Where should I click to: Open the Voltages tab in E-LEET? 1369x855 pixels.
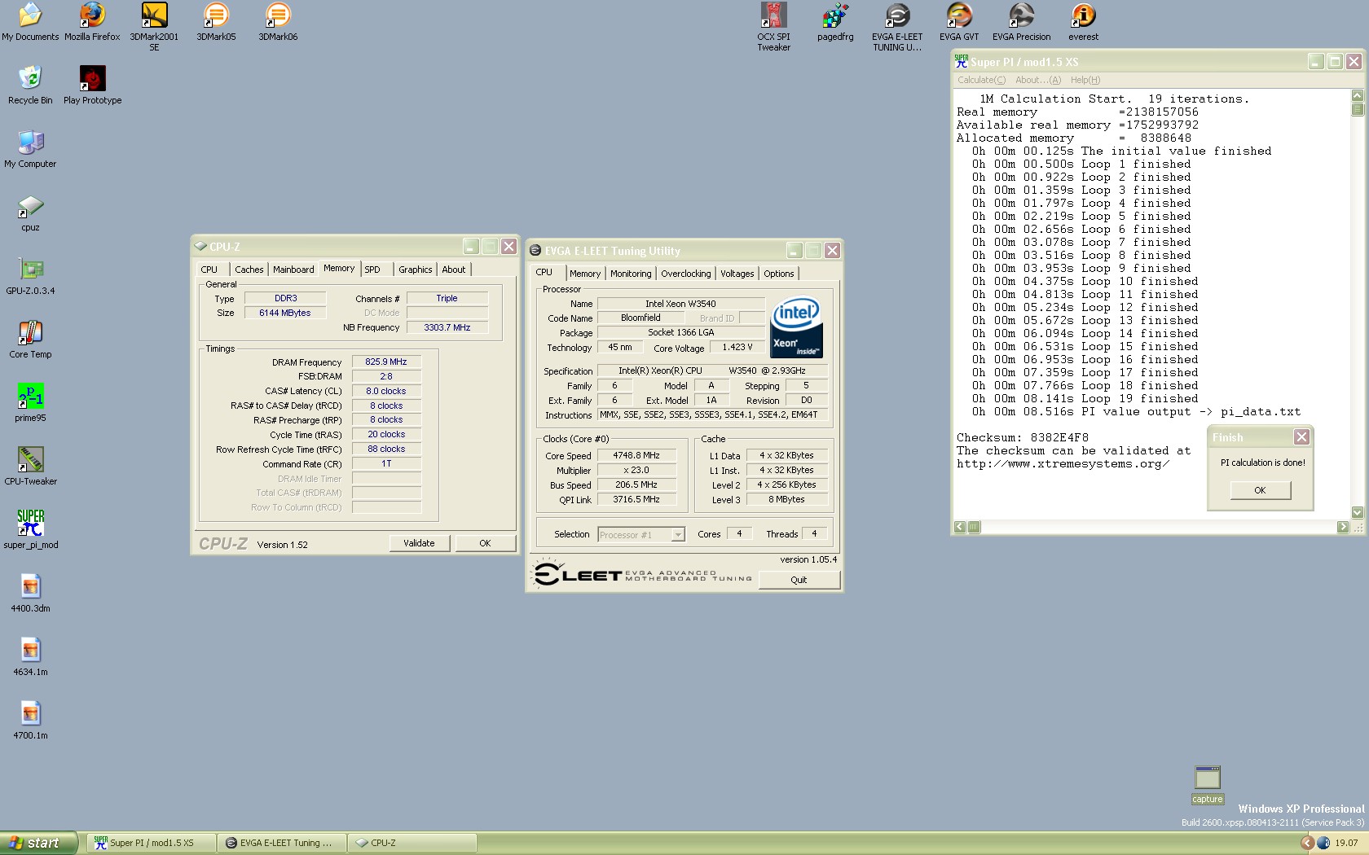[737, 274]
